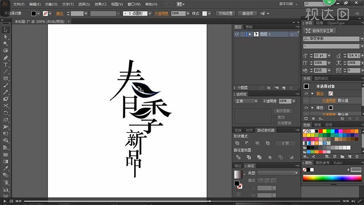Open the 窗口(W) menu
This screenshot has height=205, width=364.
134,4
